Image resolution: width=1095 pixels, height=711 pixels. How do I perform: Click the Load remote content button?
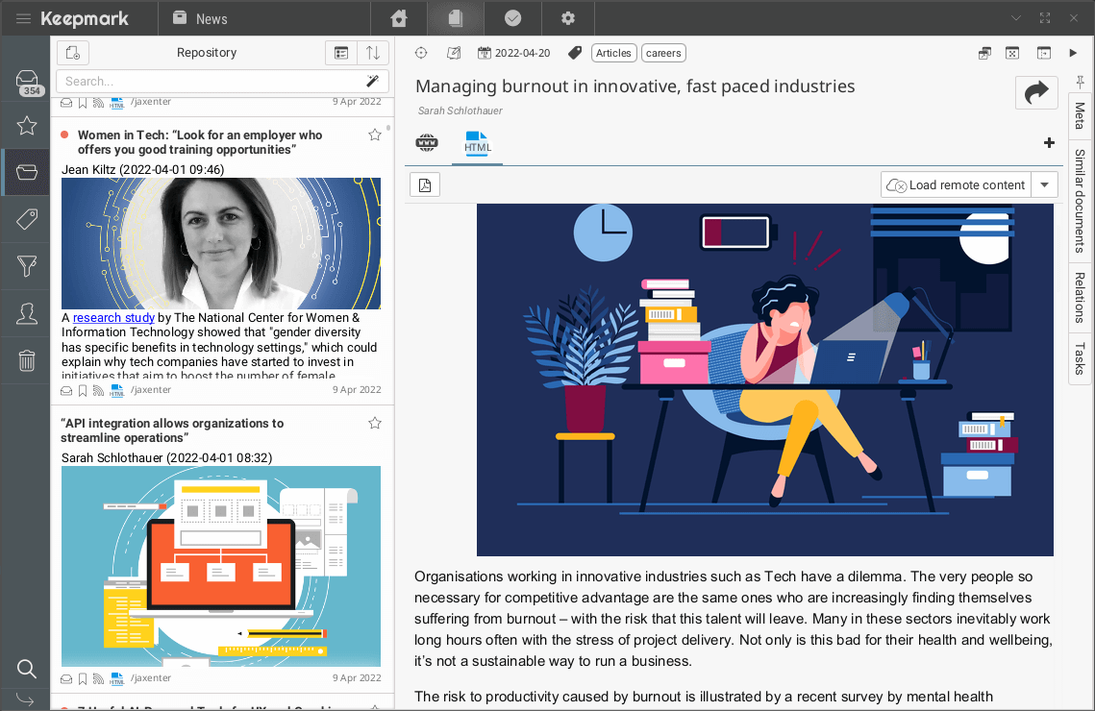[956, 184]
